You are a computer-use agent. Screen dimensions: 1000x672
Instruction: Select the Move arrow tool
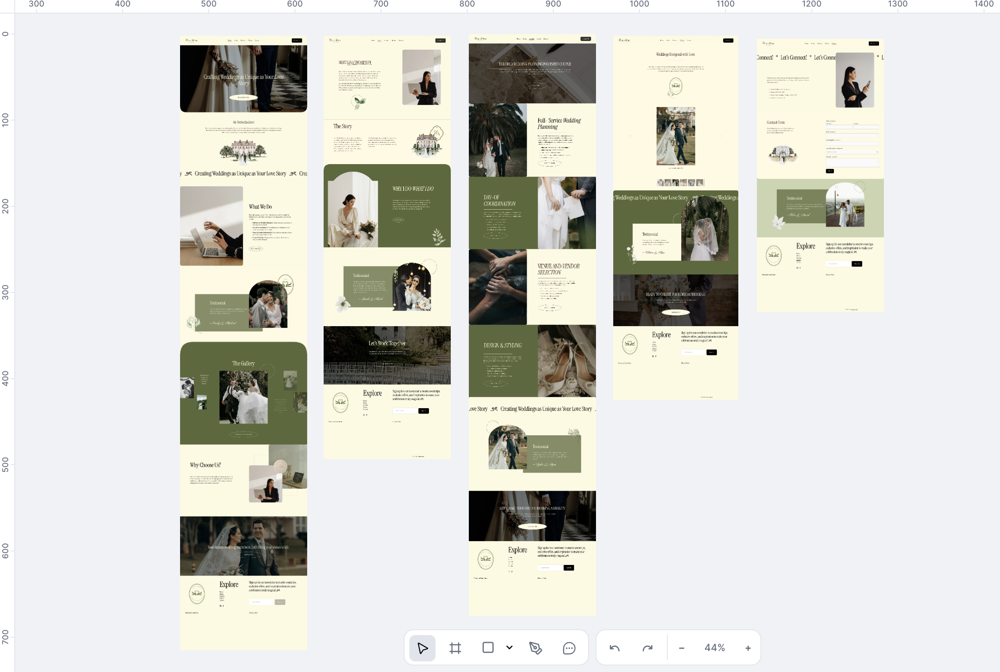click(422, 647)
